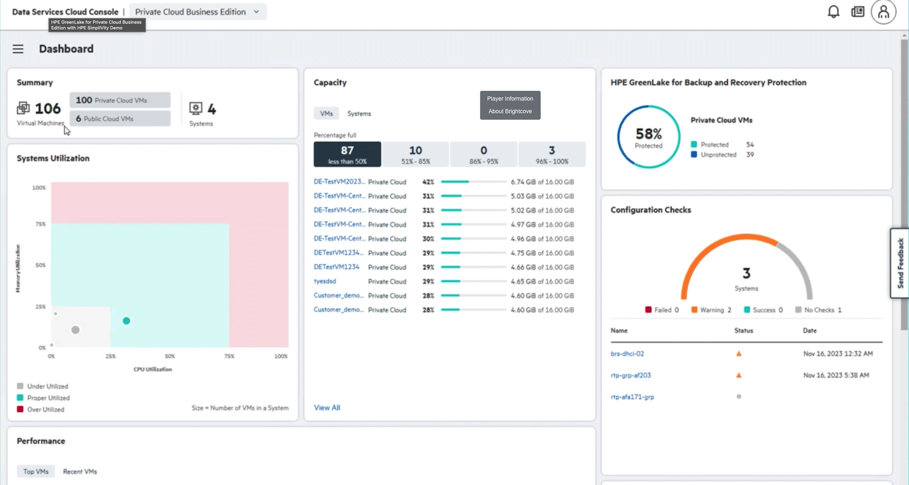Viewport: 909px width, 485px height.
Task: Open the Send Feedback side tab
Action: [900, 263]
